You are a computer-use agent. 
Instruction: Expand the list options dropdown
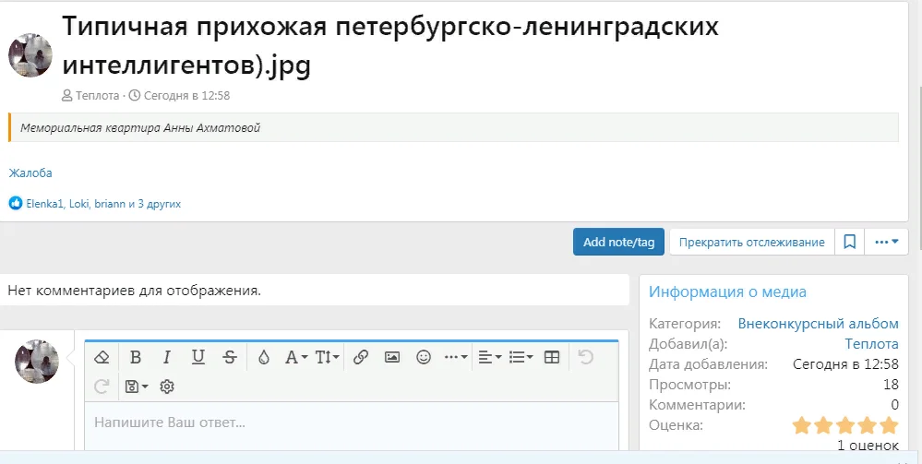[x=521, y=357]
